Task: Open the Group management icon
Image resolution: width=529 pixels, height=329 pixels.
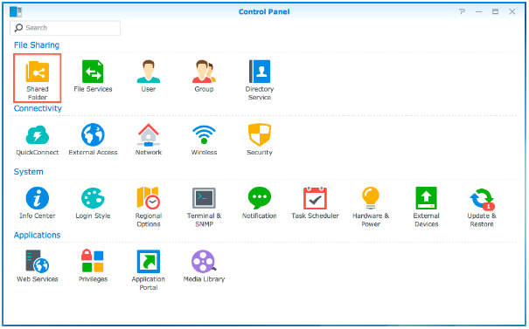Action: coord(204,77)
